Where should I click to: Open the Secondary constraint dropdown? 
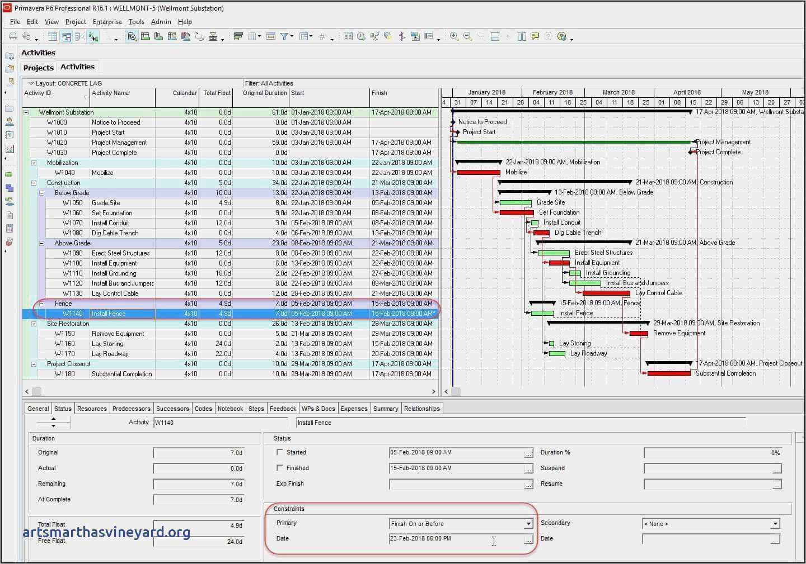(775, 524)
